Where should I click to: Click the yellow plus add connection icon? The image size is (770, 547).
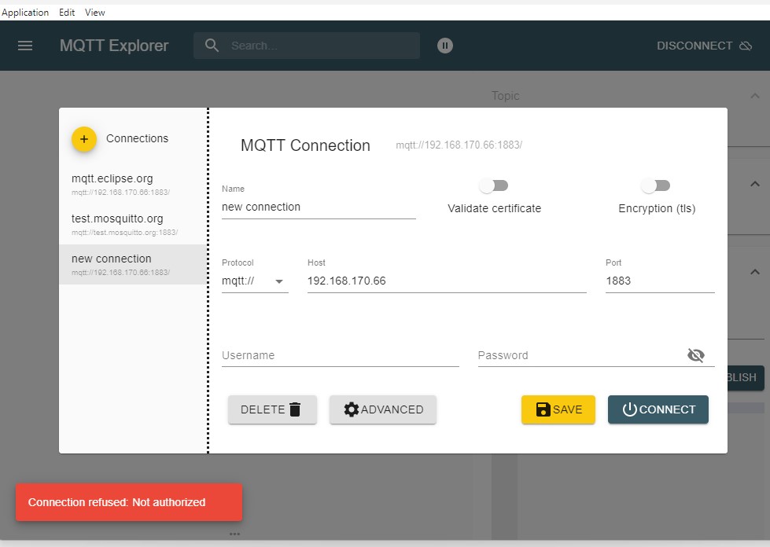pyautogui.click(x=84, y=139)
